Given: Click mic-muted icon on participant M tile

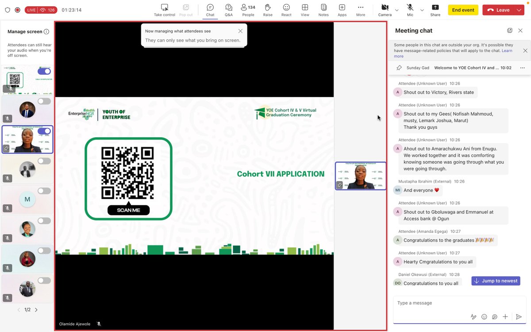Looking at the screenshot, I should pyautogui.click(x=7, y=208).
